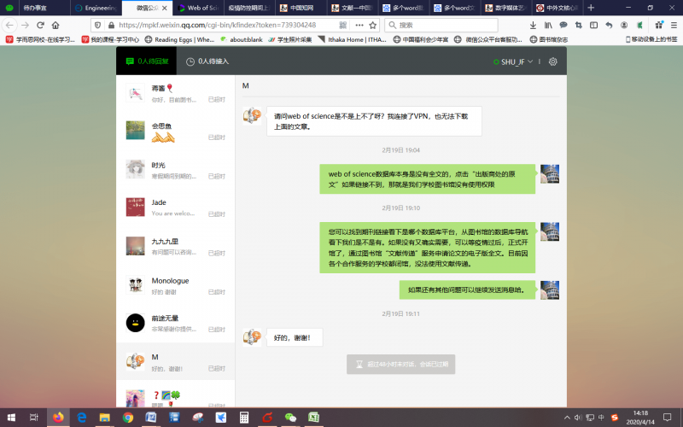Image resolution: width=683 pixels, height=427 pixels.
Task: Switch to the 数字媒体艺 tab
Action: click(505, 8)
